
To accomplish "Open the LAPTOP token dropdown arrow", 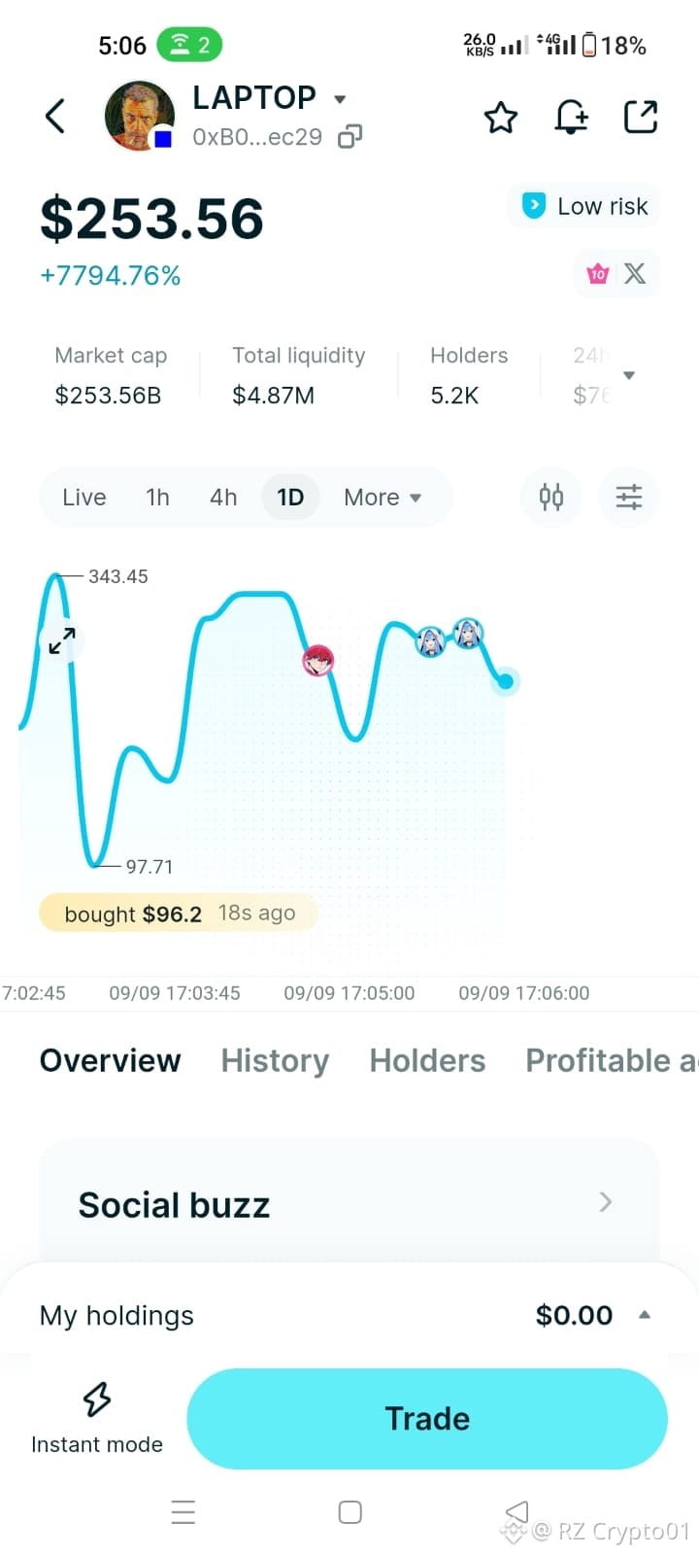I will point(340,99).
